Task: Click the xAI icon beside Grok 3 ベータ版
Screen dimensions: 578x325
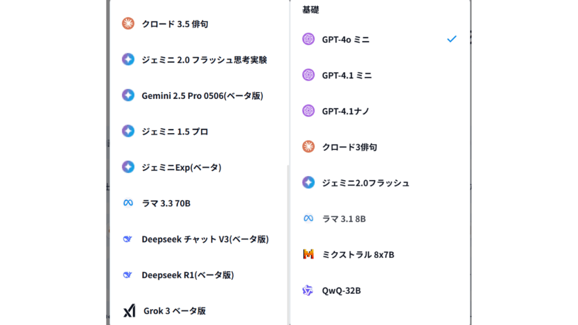Action: tap(129, 311)
